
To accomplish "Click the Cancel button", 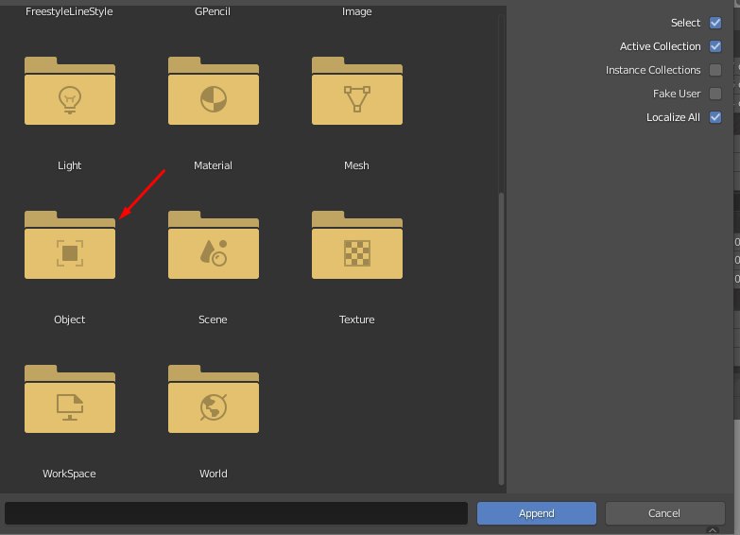I will tap(664, 513).
